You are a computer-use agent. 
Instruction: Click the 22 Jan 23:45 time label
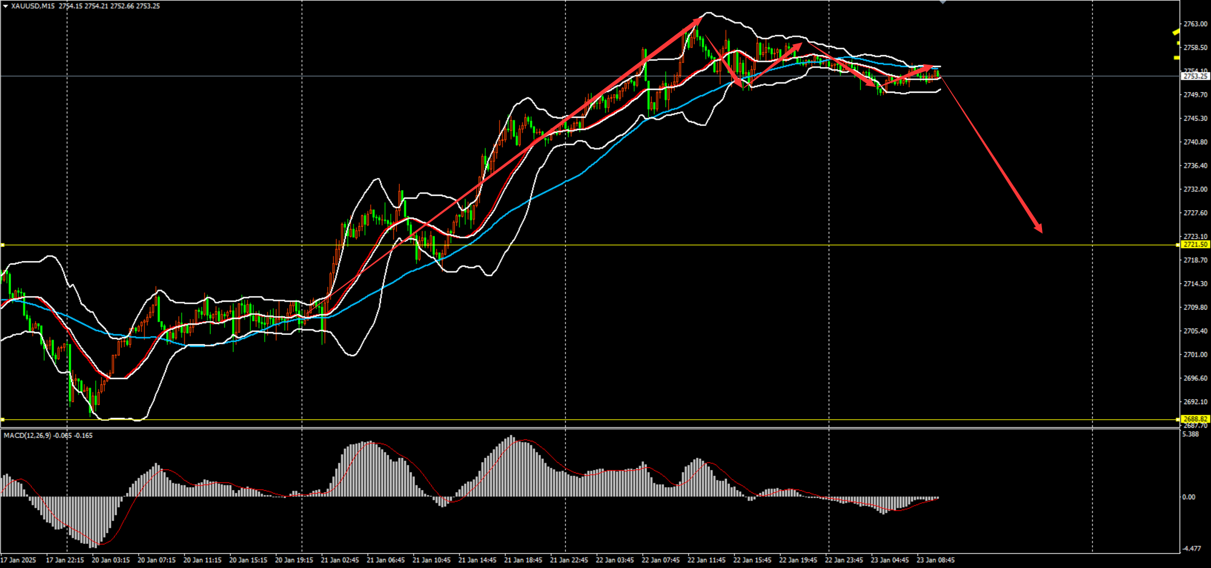tap(844, 560)
